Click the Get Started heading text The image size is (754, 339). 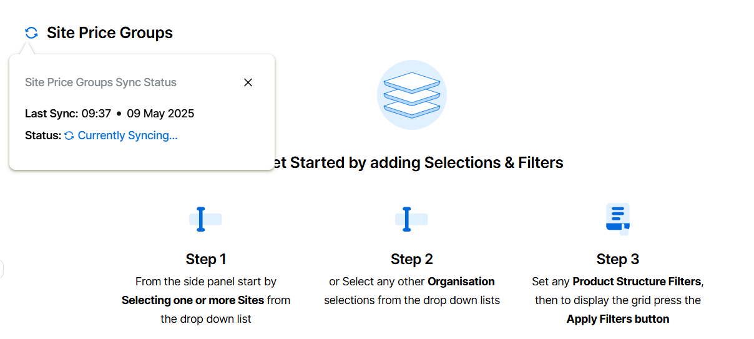point(418,163)
